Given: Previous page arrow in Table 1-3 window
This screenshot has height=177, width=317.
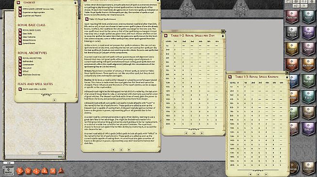Looking at the screenshot, I should coord(250,175).
